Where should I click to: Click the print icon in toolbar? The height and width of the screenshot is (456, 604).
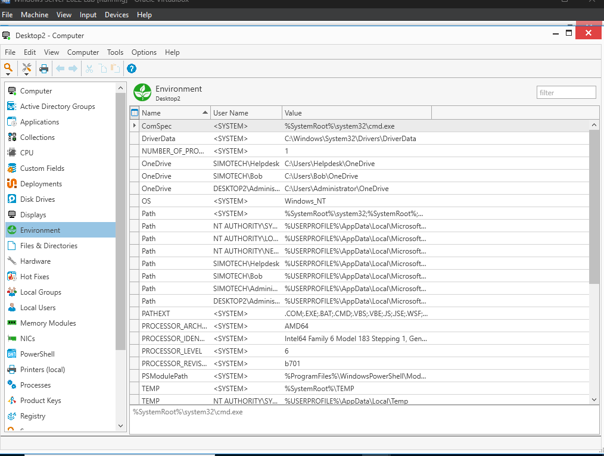[x=44, y=68]
